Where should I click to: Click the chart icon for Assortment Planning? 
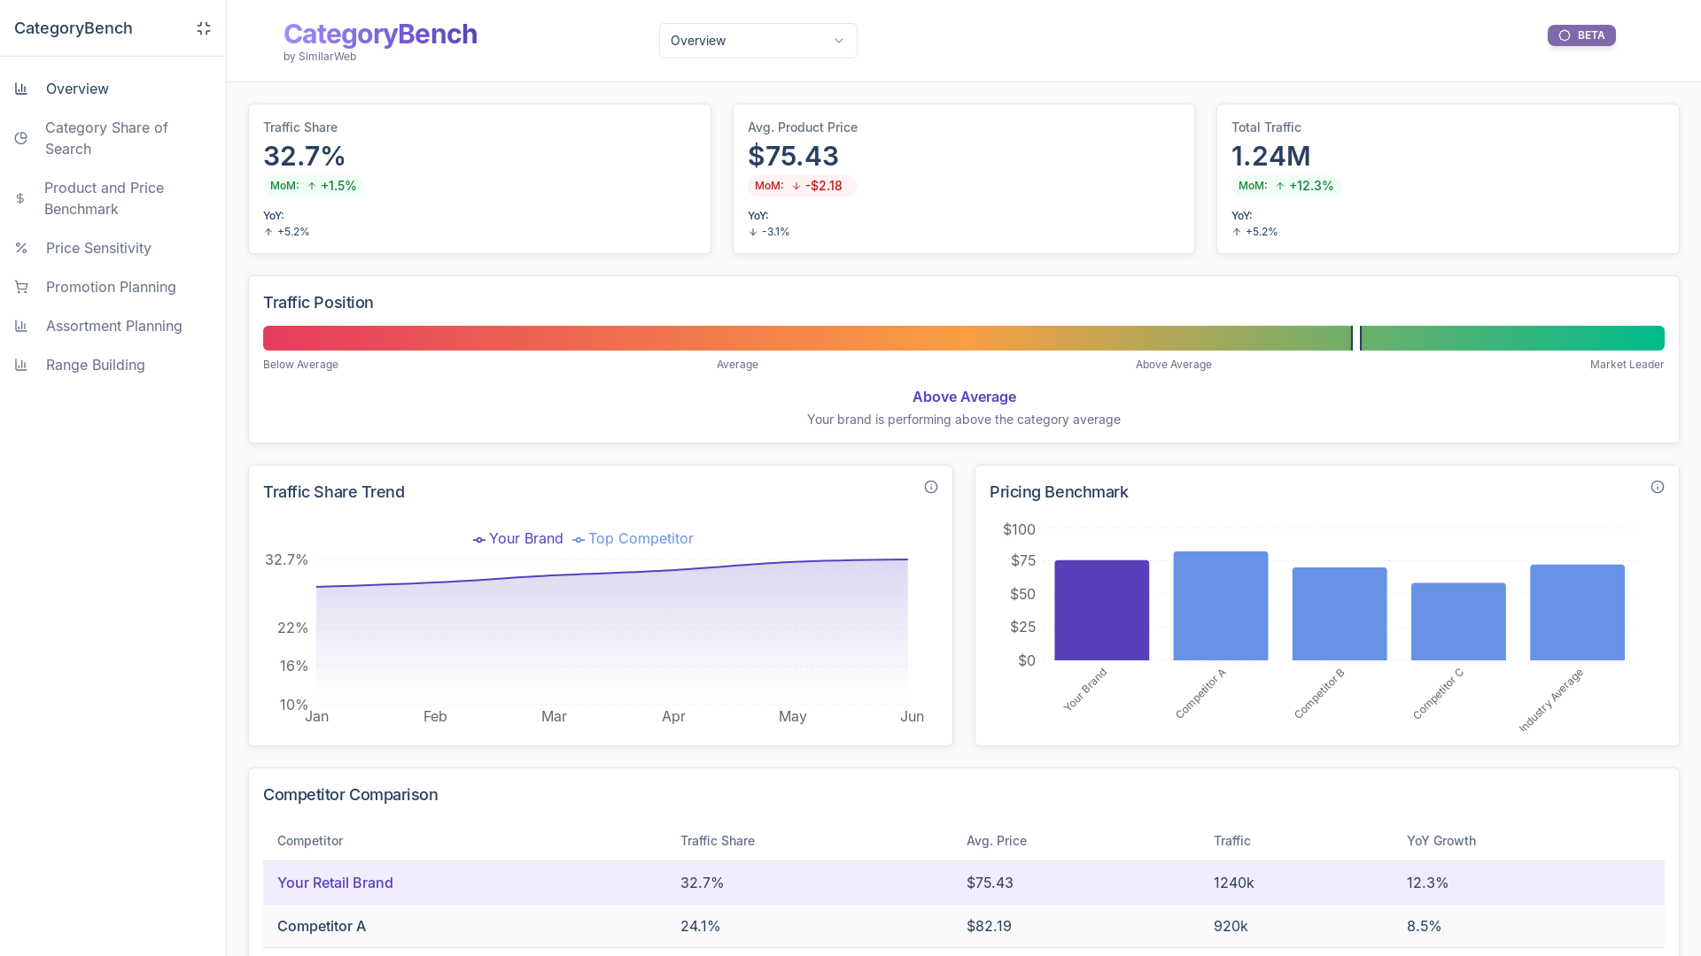(21, 326)
